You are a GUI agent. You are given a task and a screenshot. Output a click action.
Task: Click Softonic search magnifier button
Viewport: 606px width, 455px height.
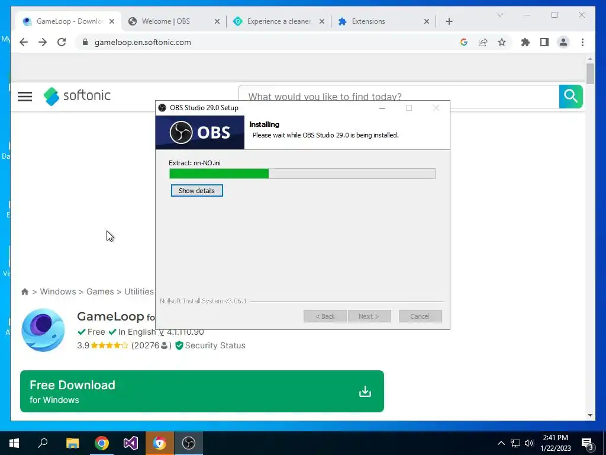[x=571, y=97]
